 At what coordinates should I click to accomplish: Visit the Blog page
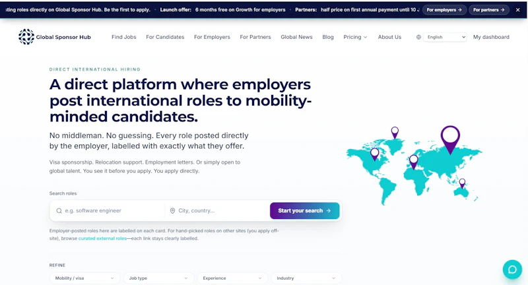(327, 37)
